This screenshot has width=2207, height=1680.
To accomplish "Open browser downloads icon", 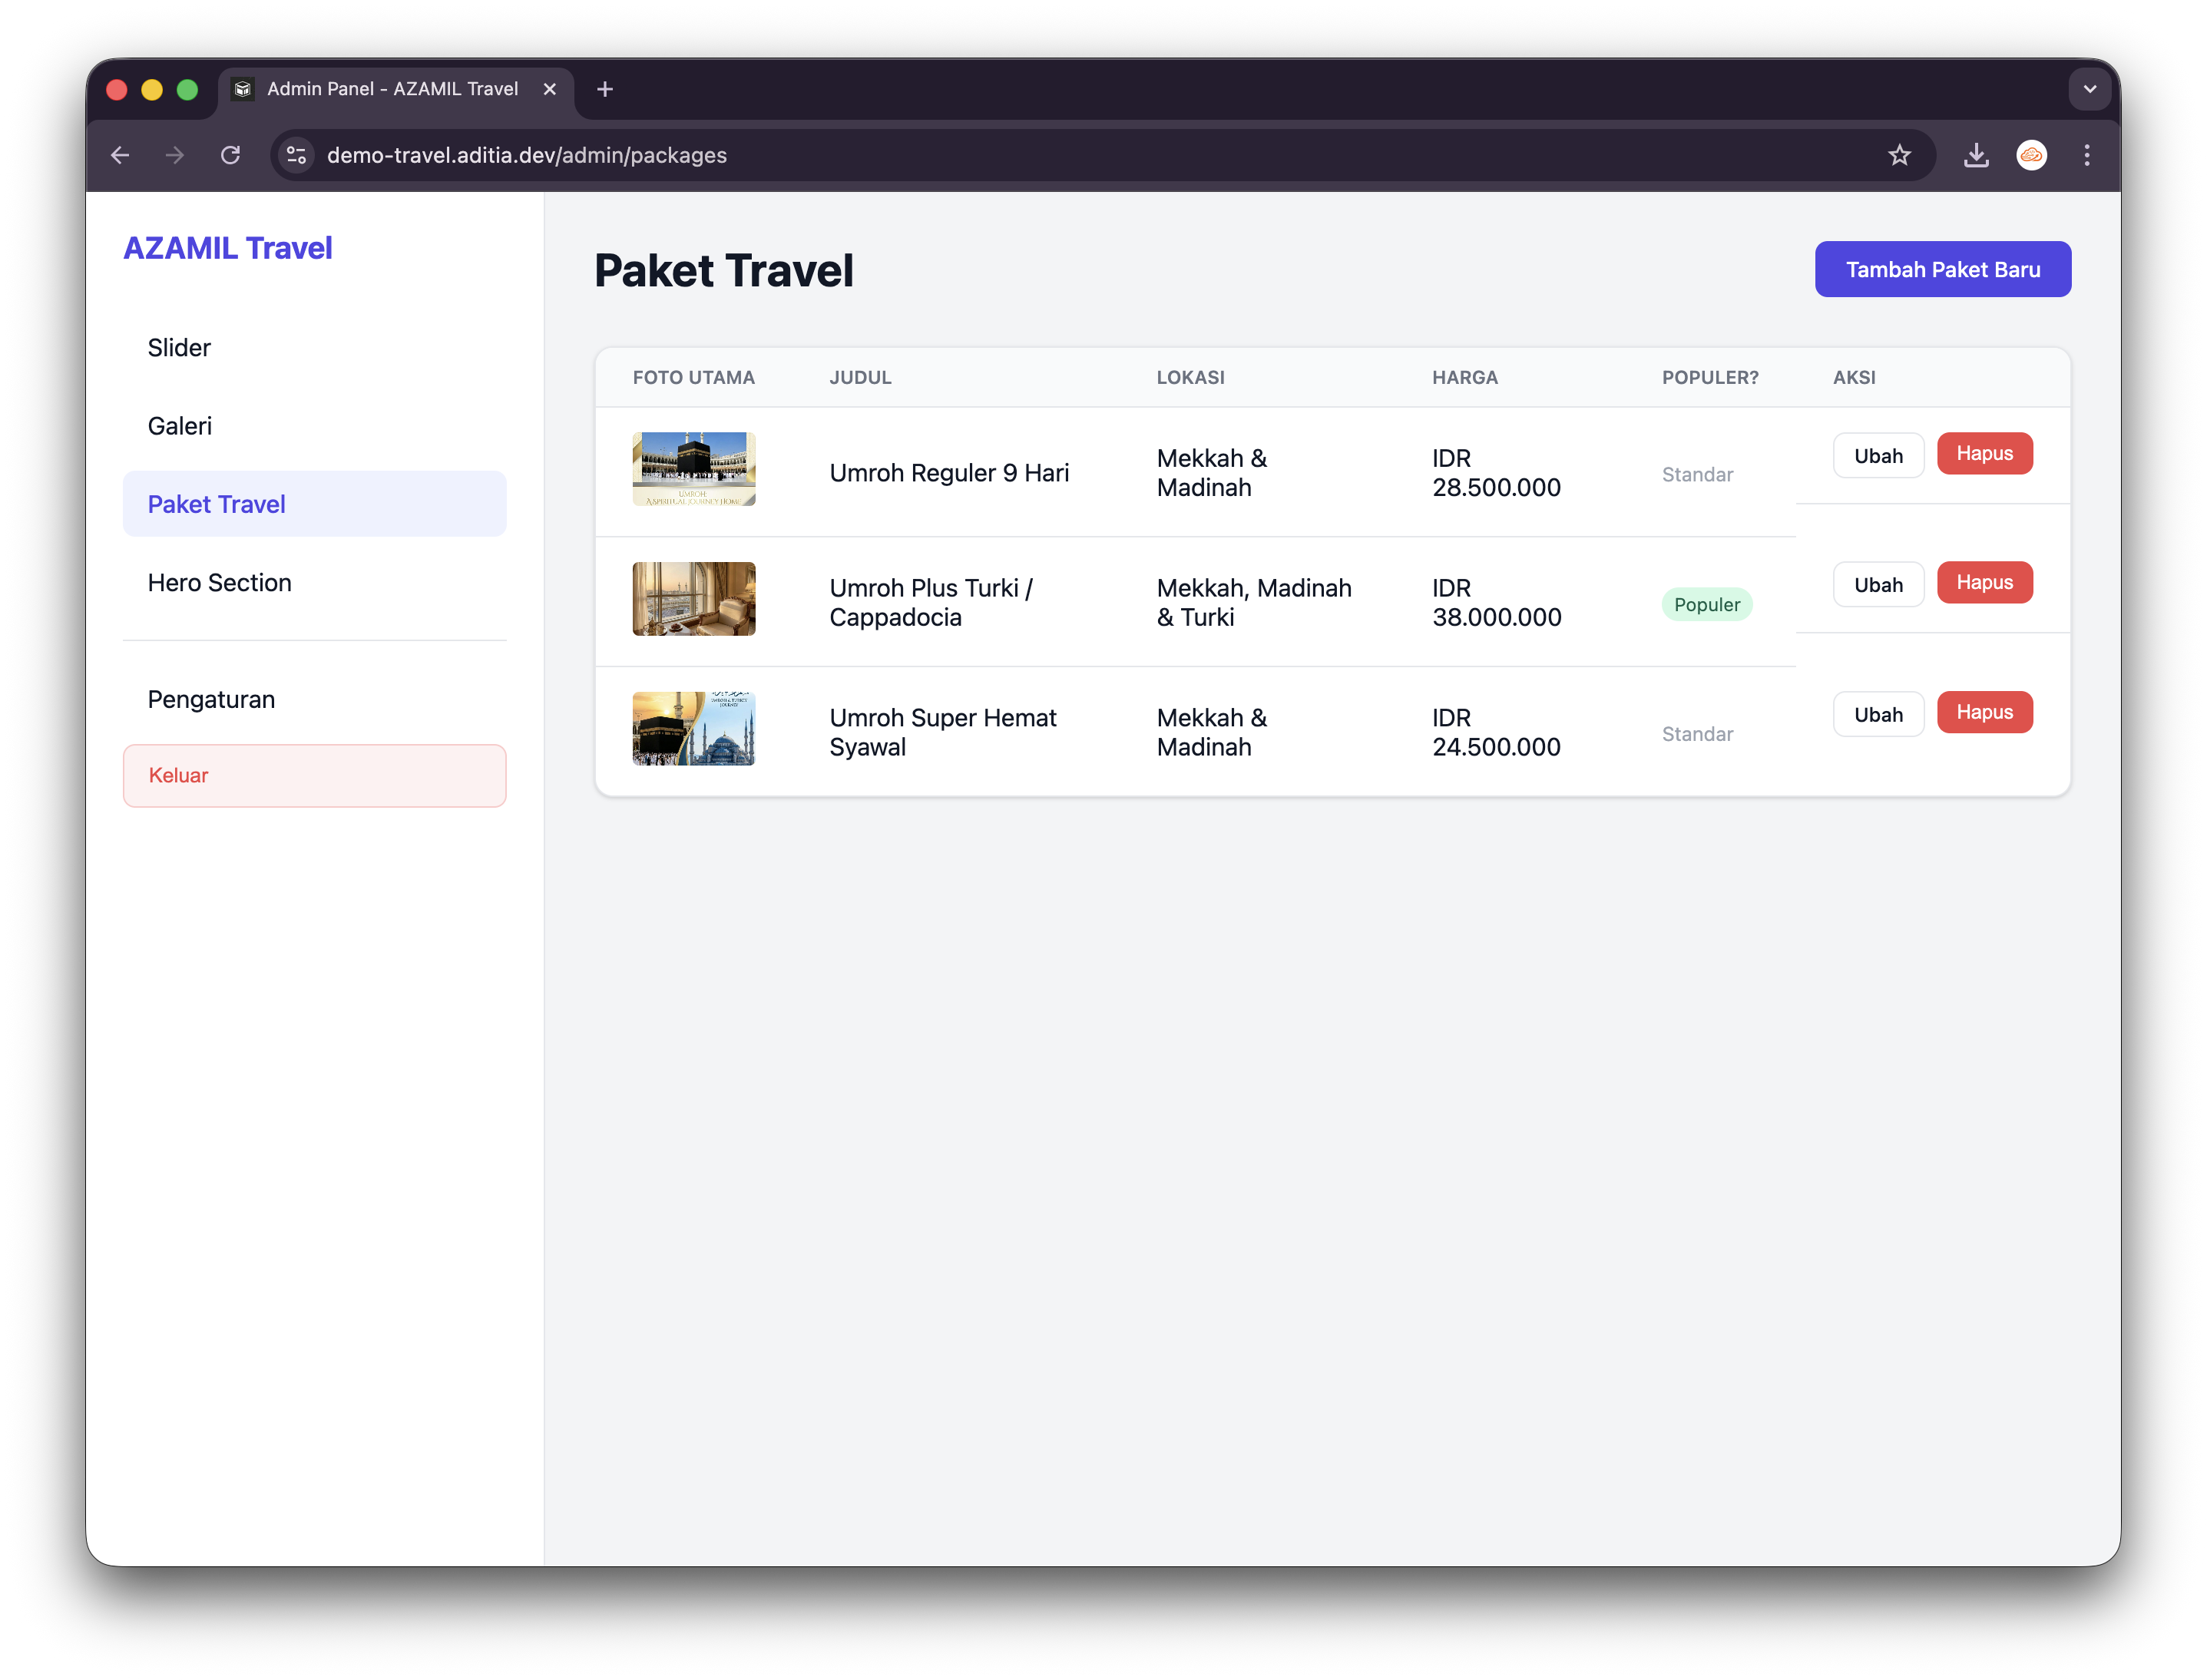I will point(1976,155).
